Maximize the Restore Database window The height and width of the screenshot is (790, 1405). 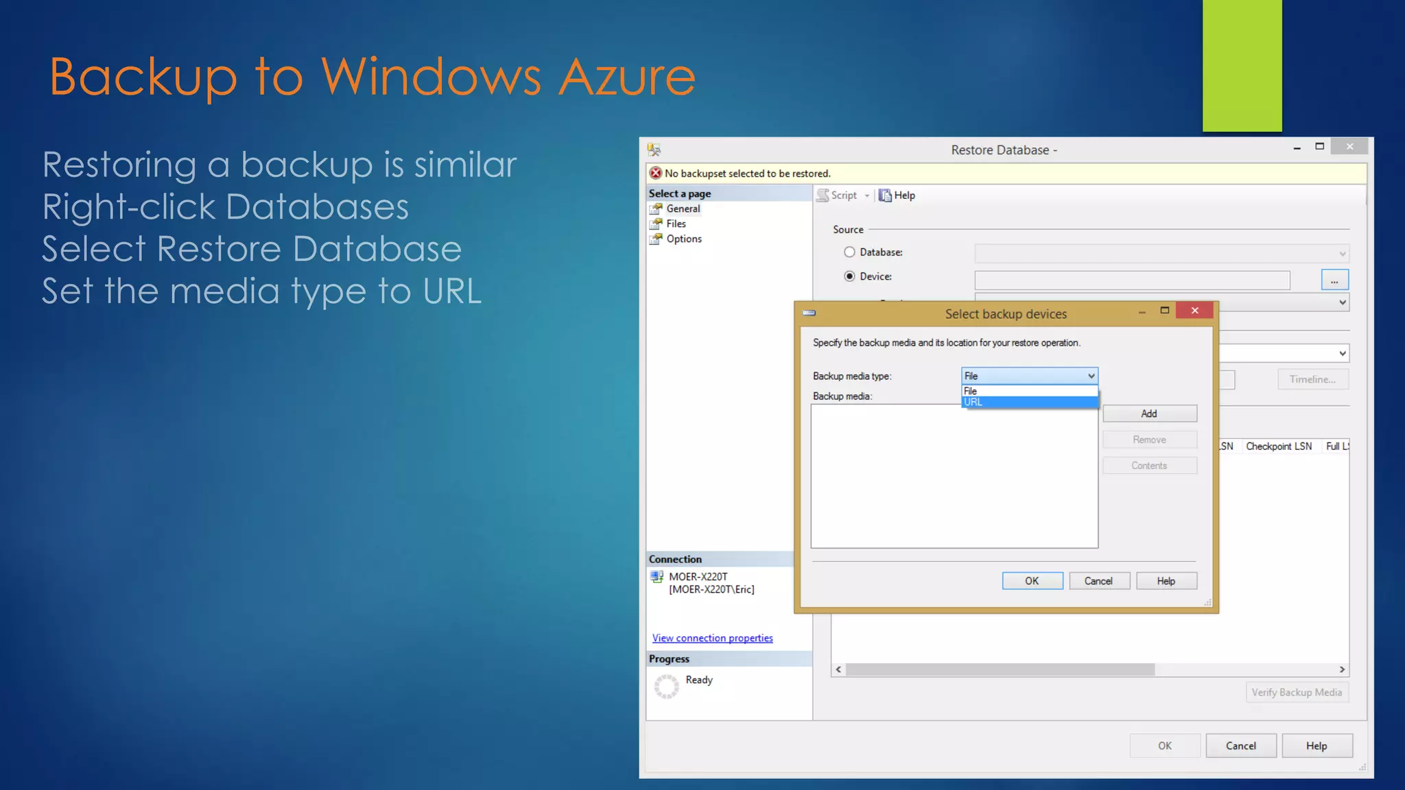tap(1319, 147)
